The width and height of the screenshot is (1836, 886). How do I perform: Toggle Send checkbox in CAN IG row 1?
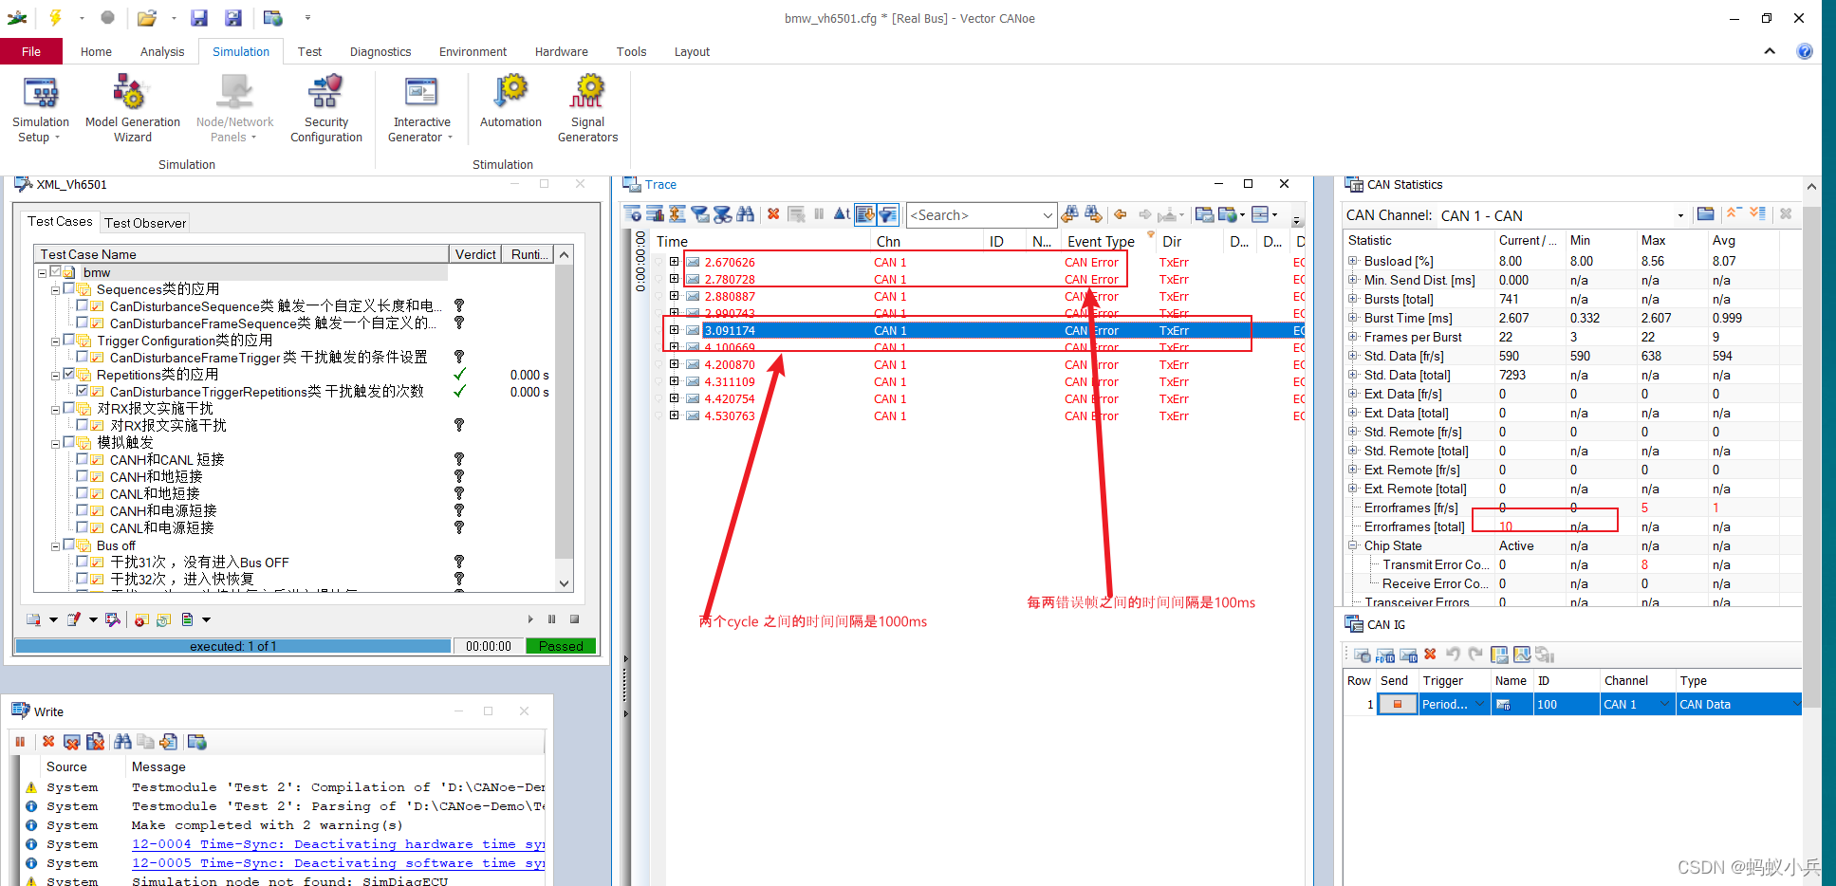1397,704
